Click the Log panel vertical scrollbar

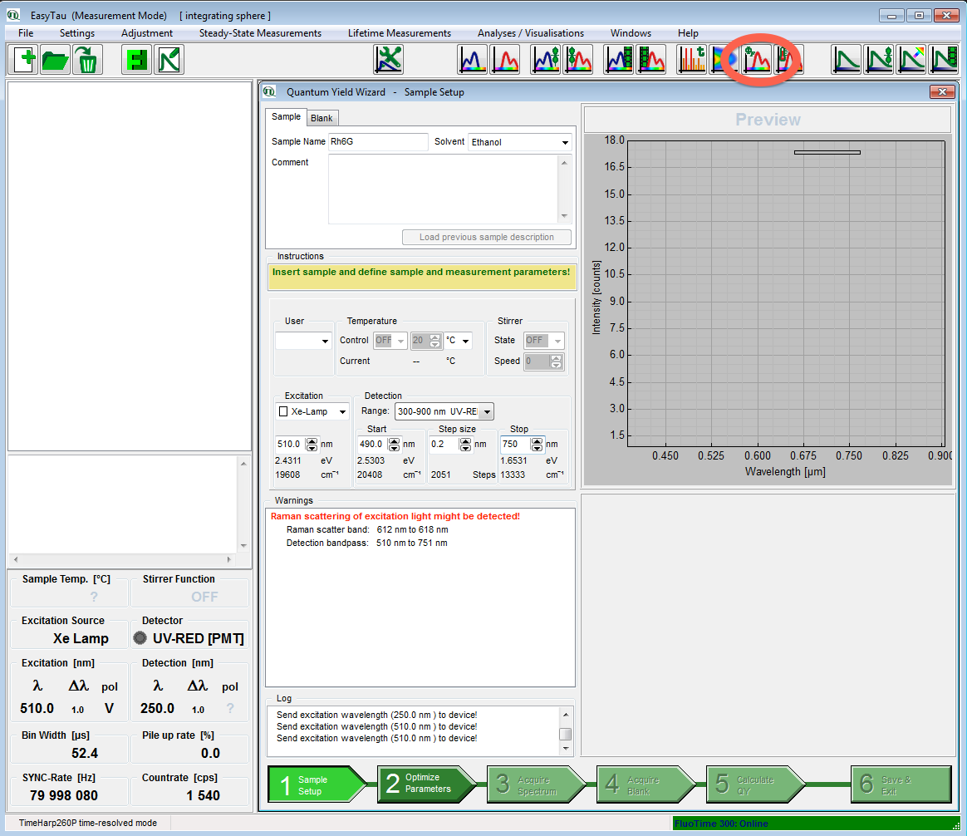pyautogui.click(x=565, y=731)
